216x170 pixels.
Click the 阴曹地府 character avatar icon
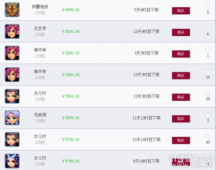pos(12,10)
